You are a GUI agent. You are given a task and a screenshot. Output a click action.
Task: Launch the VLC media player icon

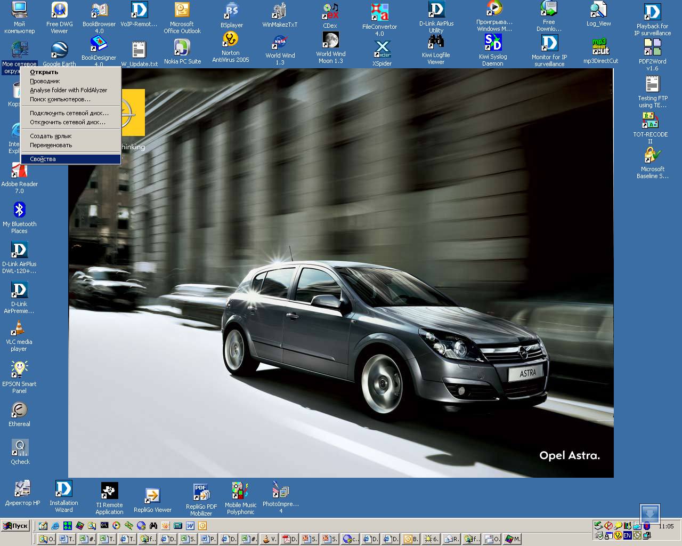19,329
